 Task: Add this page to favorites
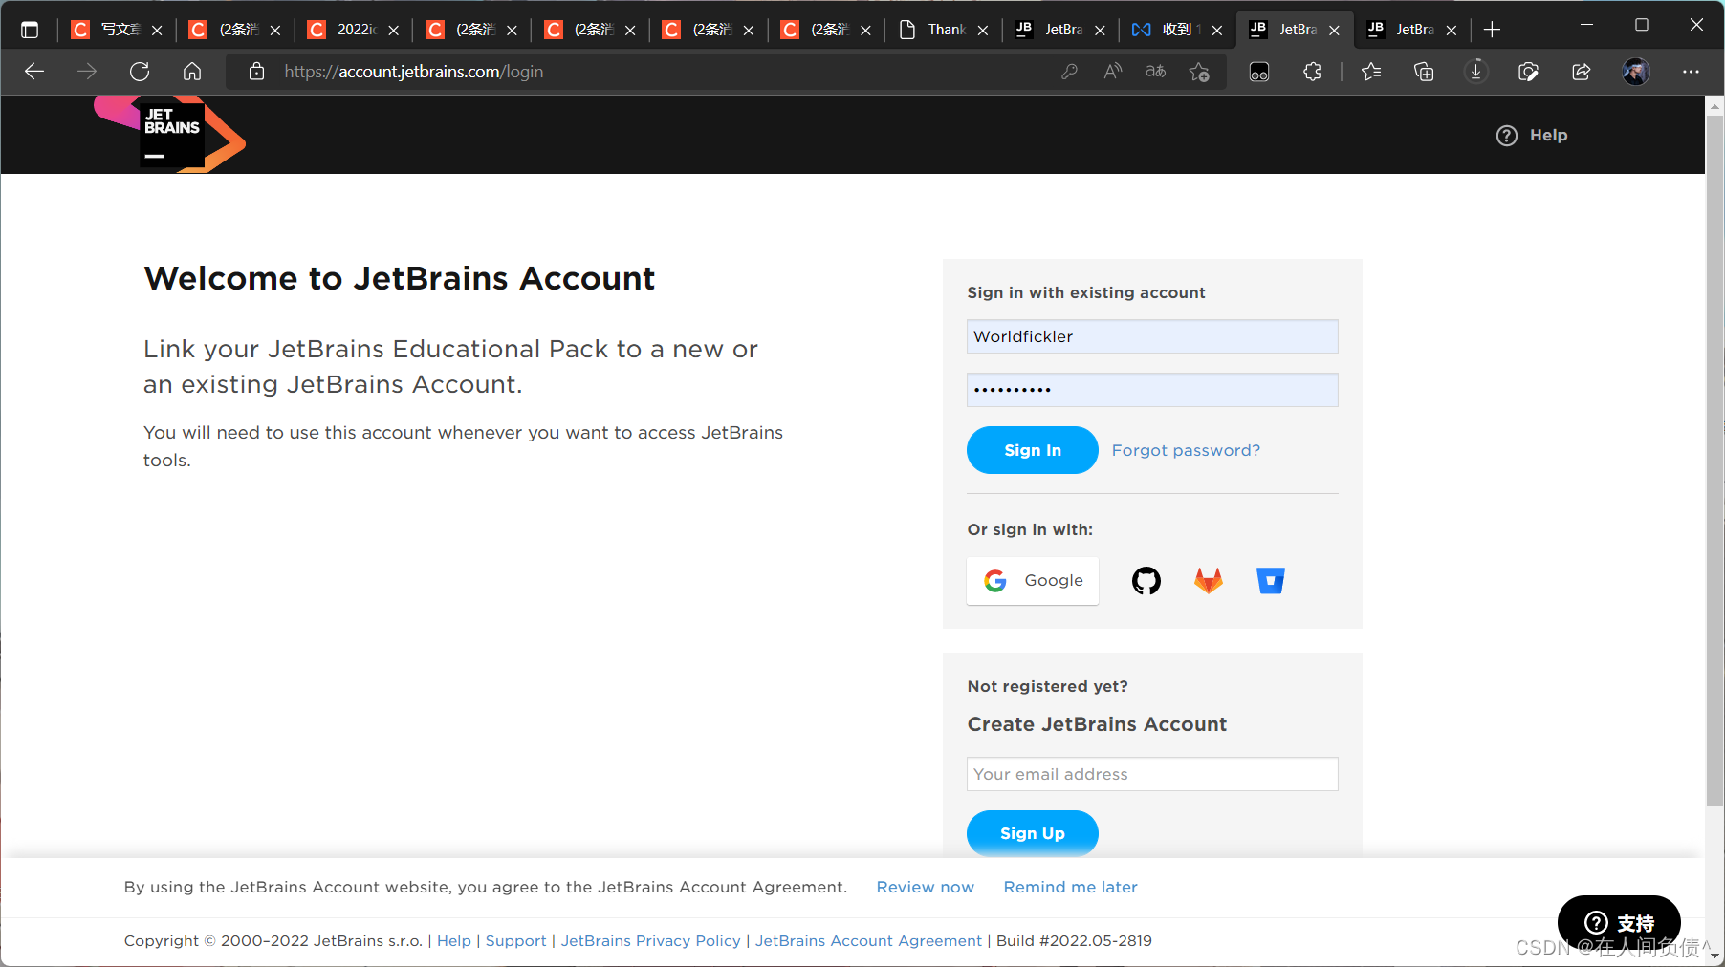tap(1199, 72)
